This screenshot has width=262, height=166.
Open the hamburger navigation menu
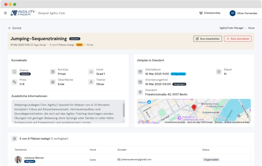coord(5,13)
